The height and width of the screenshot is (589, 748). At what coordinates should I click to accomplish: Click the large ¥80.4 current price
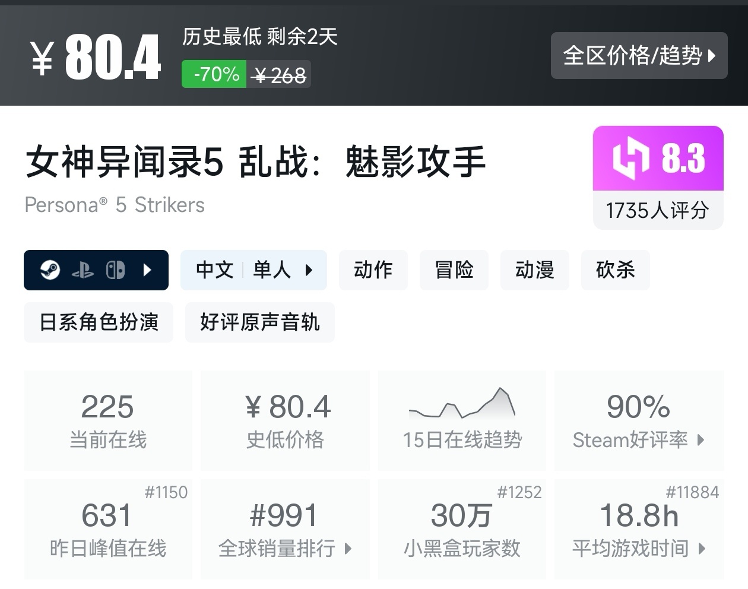point(96,57)
